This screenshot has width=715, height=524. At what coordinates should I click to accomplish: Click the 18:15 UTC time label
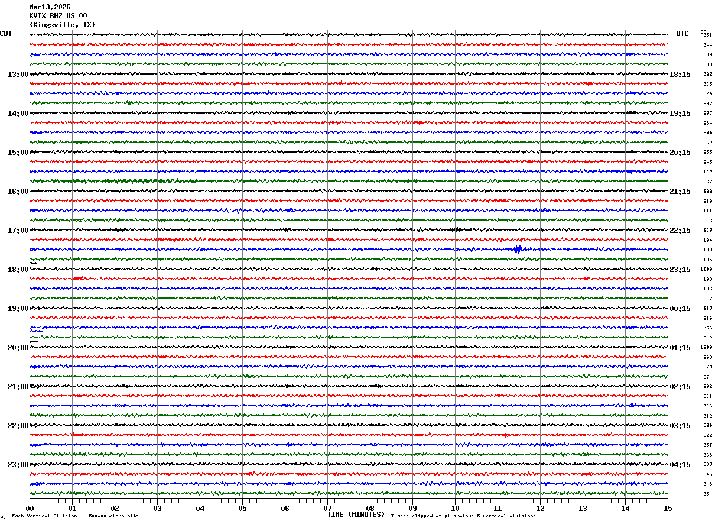pyautogui.click(x=680, y=75)
